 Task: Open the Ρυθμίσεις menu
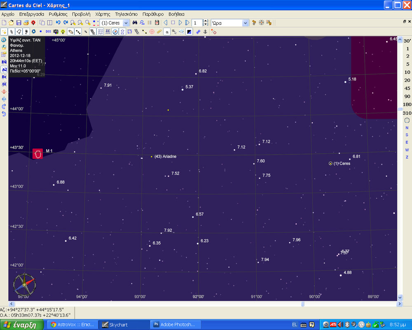58,14
